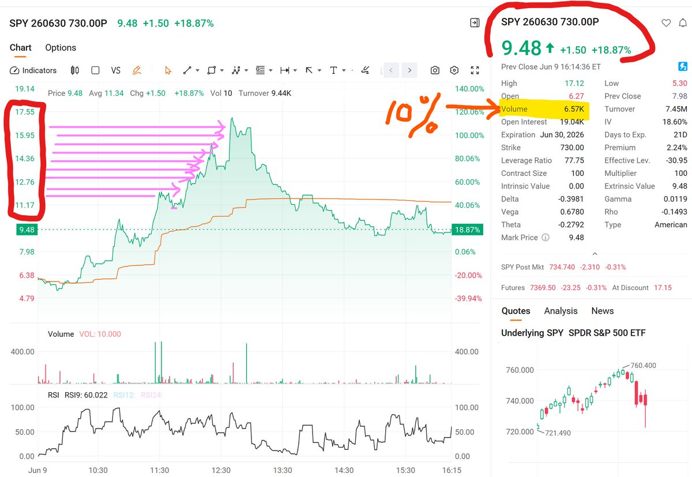Click the previous toolbar page arrow
The height and width of the screenshot is (477, 692).
pos(391,70)
